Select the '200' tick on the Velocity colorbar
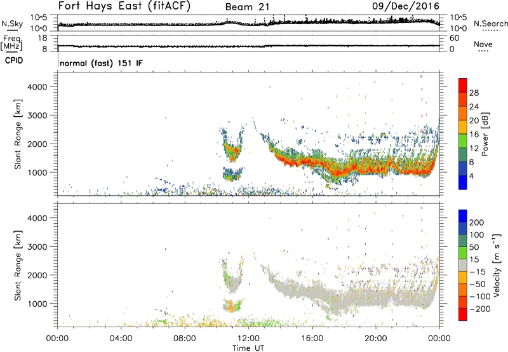 click(x=477, y=222)
